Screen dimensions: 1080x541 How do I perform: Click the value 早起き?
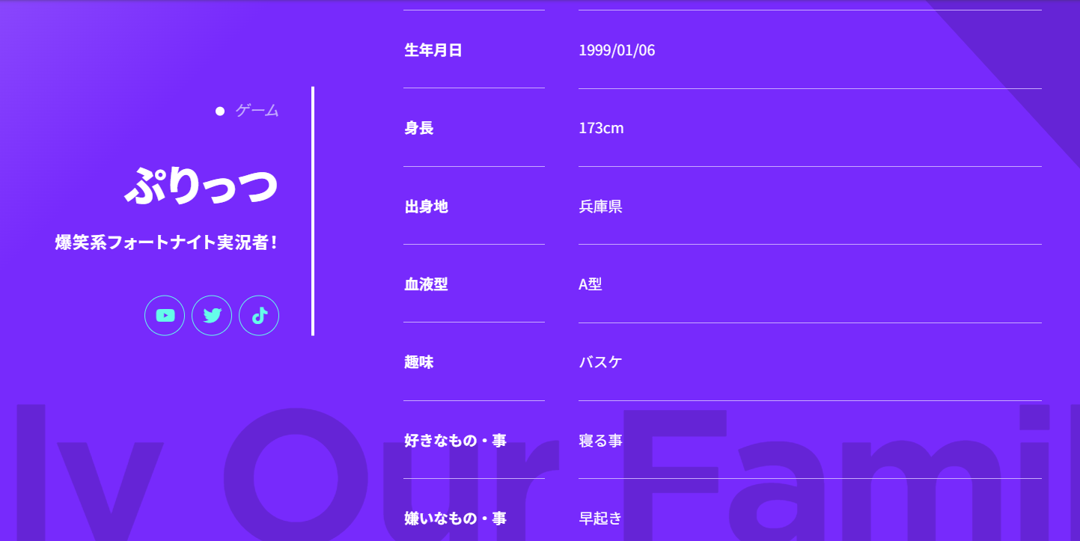(x=600, y=519)
